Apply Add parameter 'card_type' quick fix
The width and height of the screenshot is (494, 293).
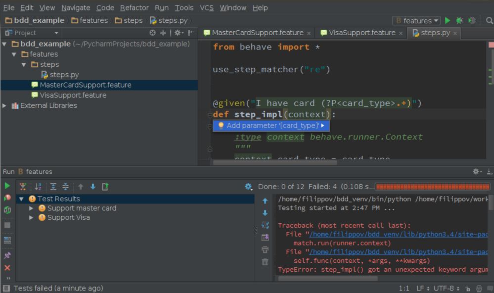point(271,126)
